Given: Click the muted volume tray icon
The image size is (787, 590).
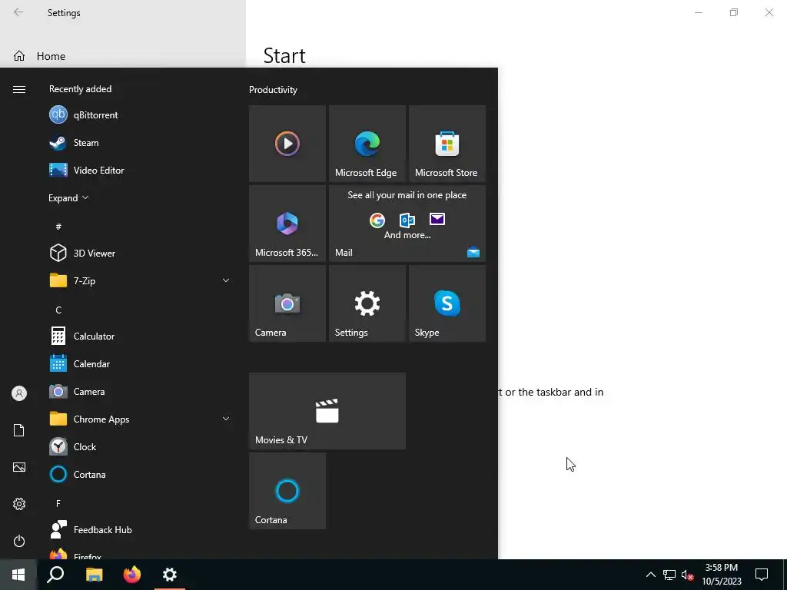Looking at the screenshot, I should (x=687, y=575).
